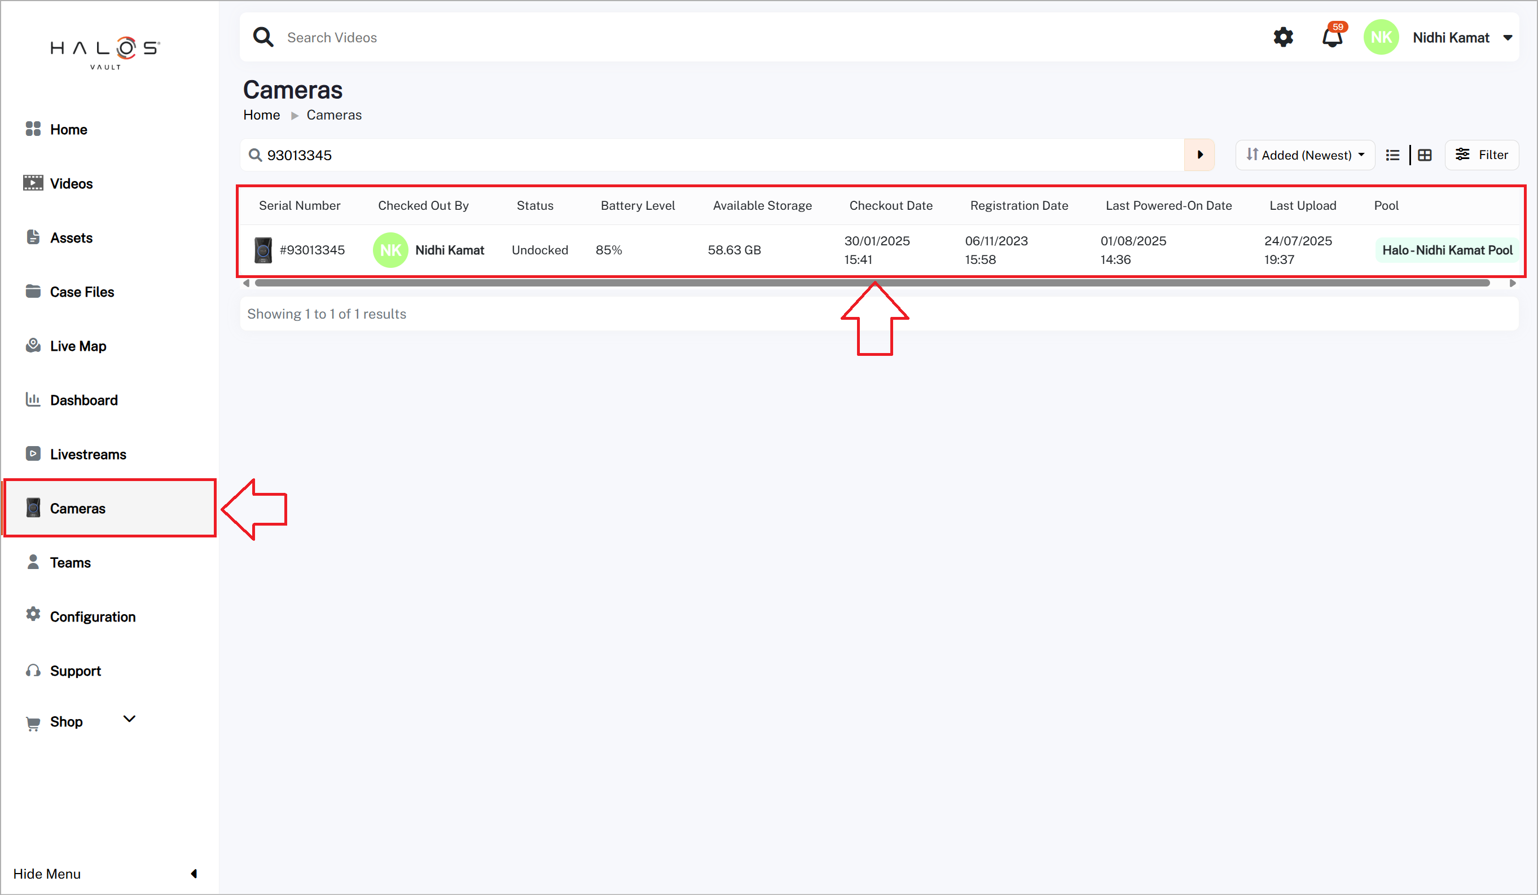Screen dimensions: 1538x895
Task: Click the Registration Date column header
Action: pos(1018,206)
